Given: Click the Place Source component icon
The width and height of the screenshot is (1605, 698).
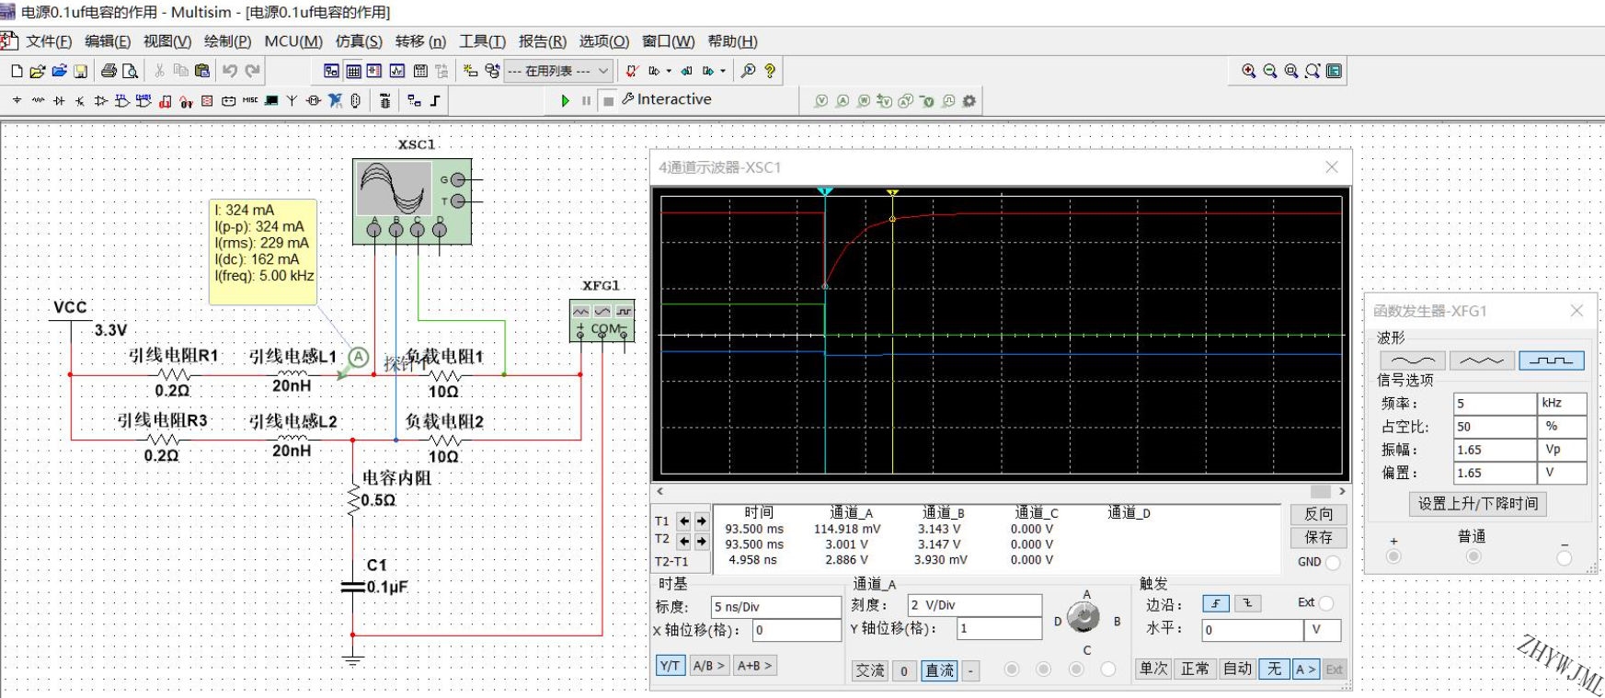Looking at the screenshot, I should click(x=17, y=100).
